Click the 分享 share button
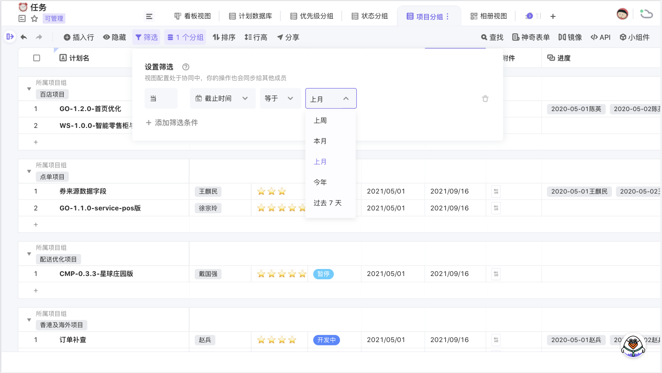 (287, 37)
